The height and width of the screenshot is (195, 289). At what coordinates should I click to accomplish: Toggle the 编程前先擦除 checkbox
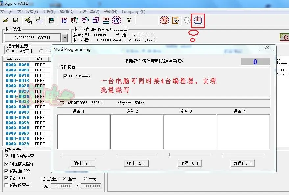(x=7, y=164)
